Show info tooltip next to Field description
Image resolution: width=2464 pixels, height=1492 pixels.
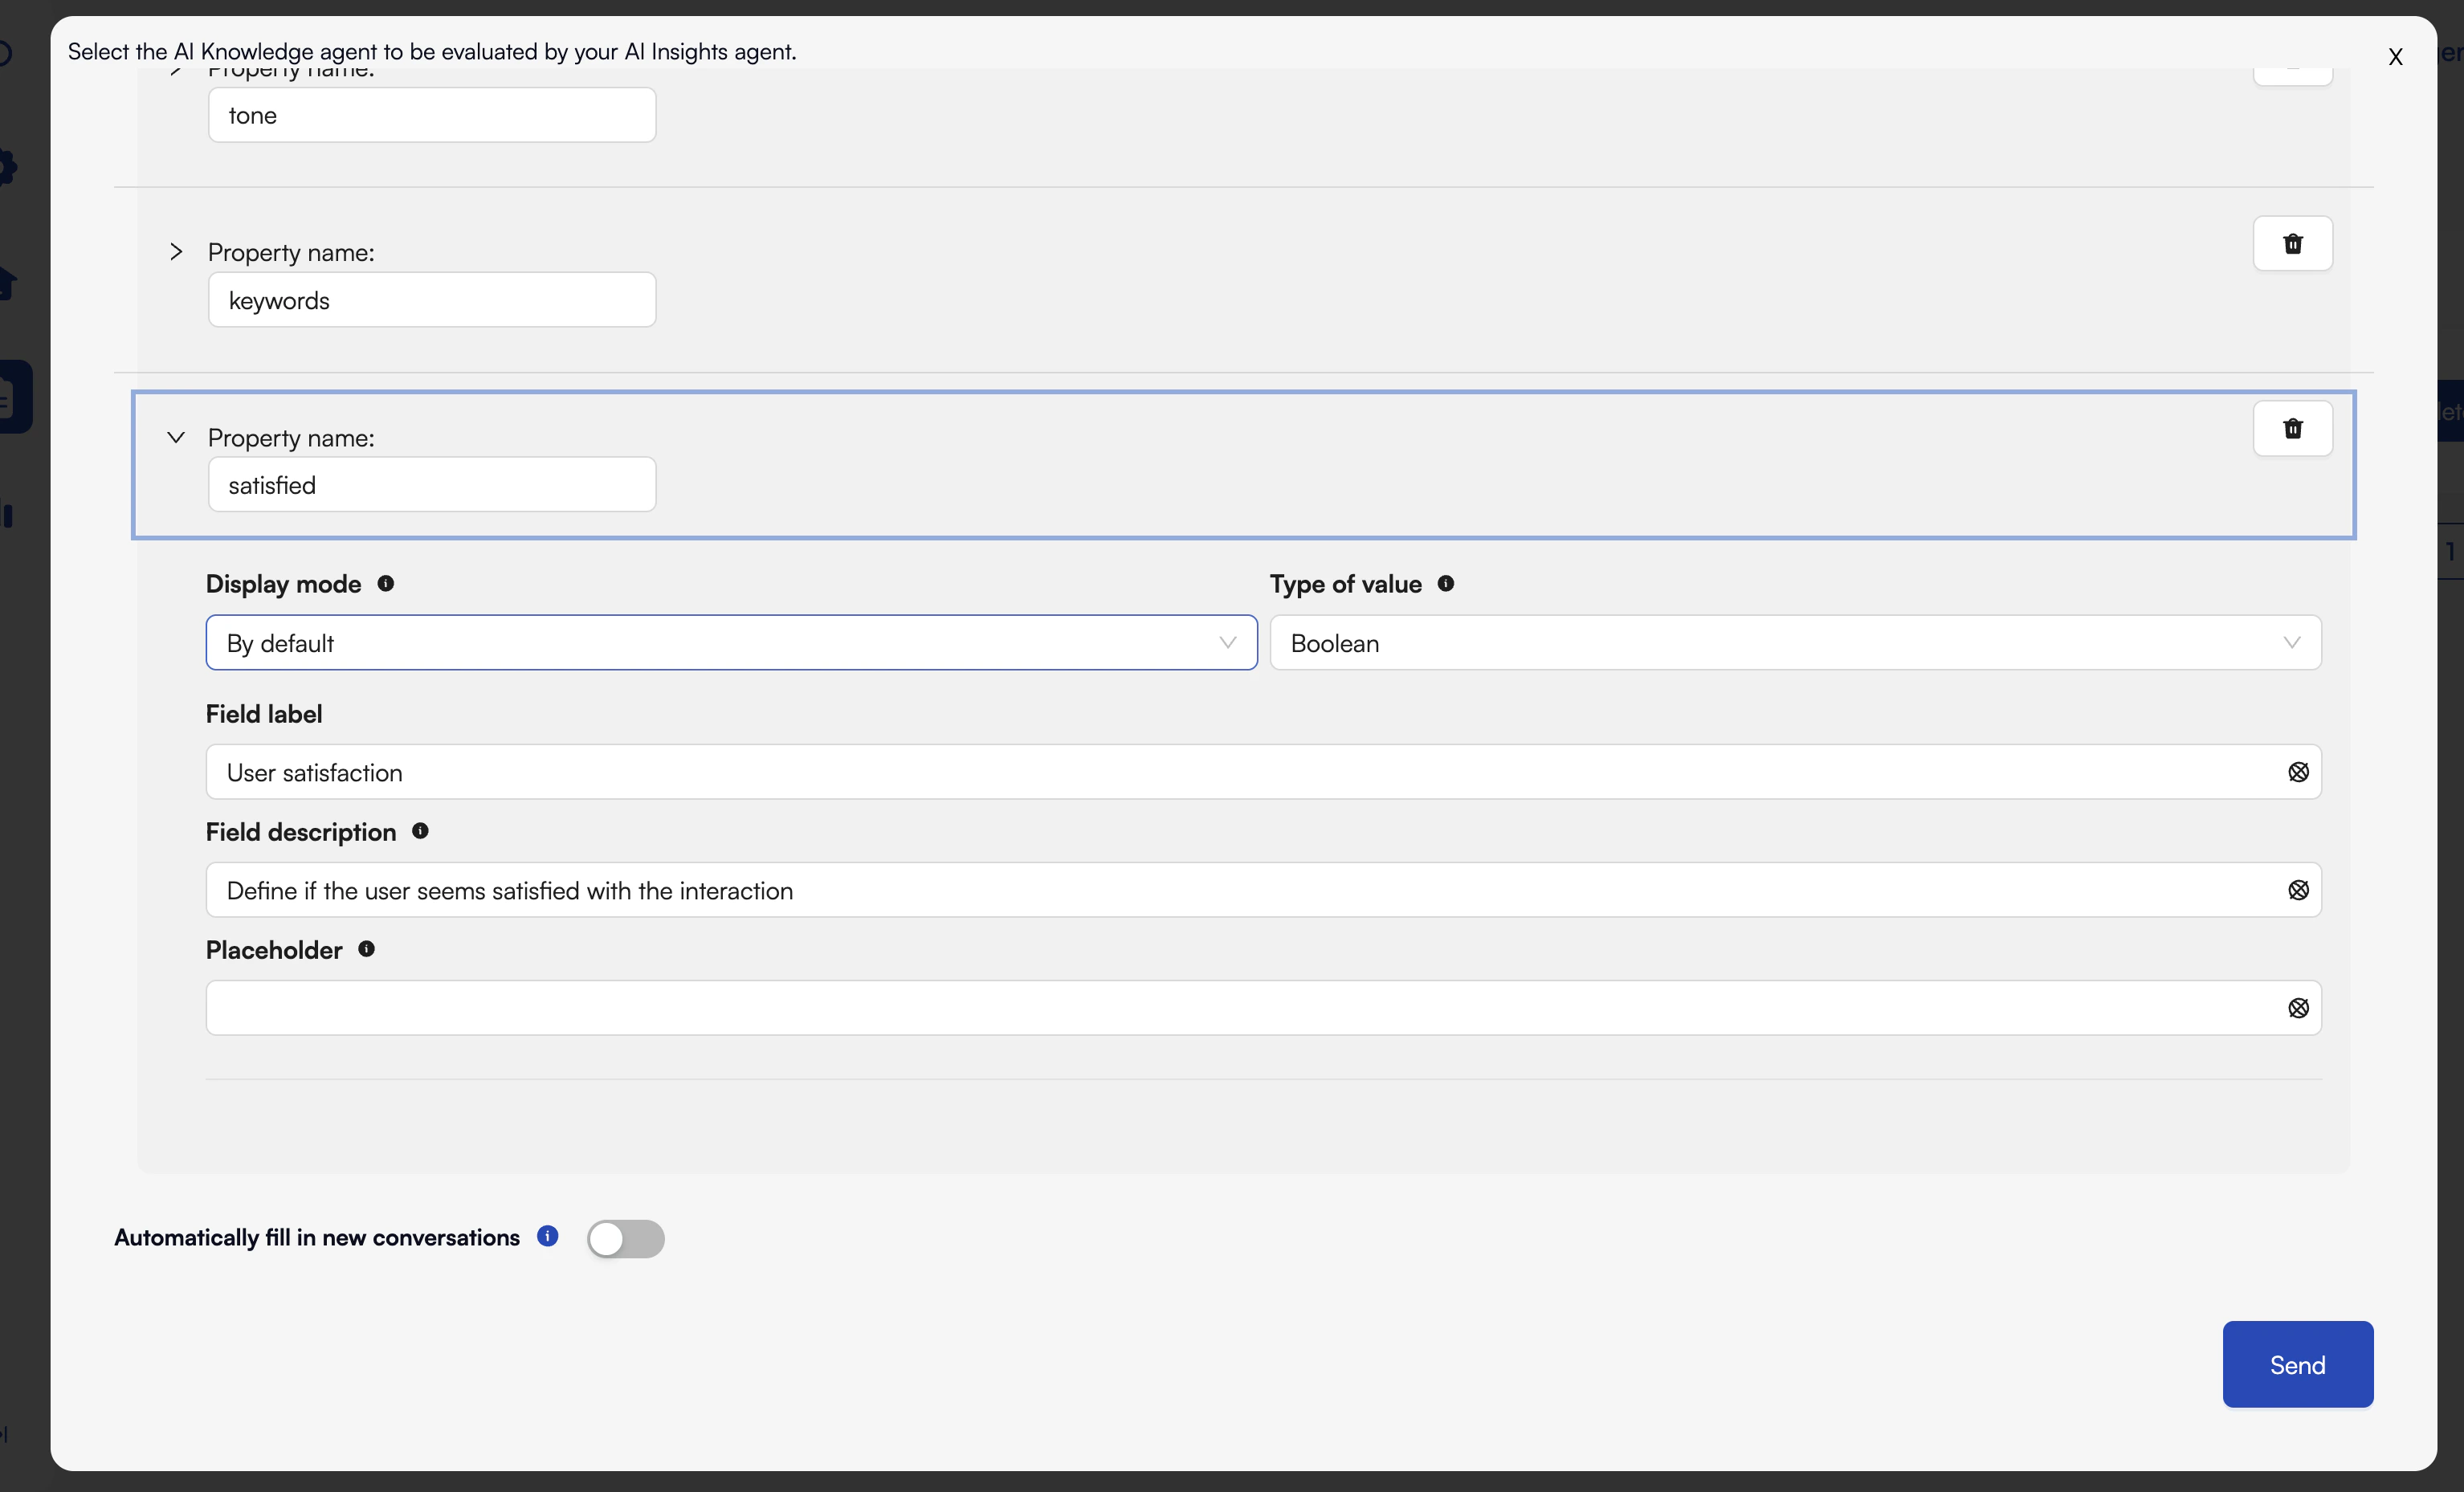click(x=421, y=831)
